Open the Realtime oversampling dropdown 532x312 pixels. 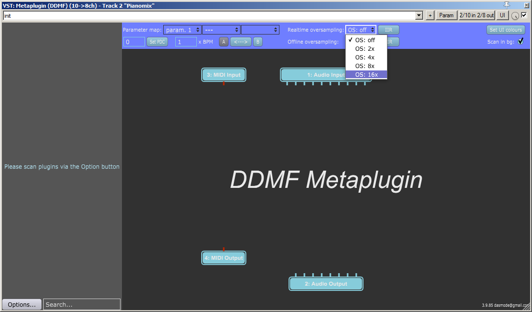pyautogui.click(x=361, y=30)
